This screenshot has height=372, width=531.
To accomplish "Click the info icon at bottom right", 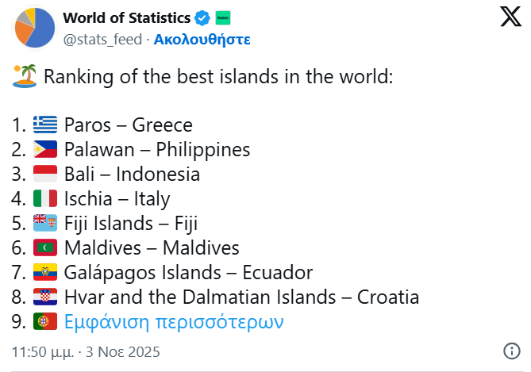I will pyautogui.click(x=511, y=351).
